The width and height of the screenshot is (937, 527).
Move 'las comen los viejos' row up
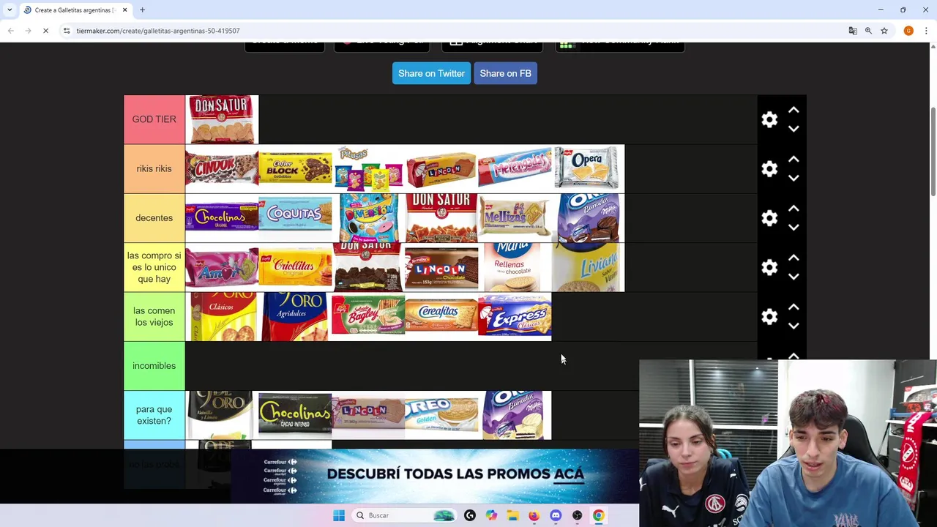coord(794,307)
